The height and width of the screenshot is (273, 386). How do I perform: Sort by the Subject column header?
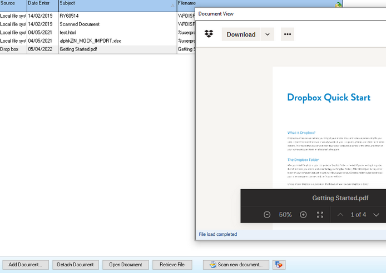coord(118,6)
